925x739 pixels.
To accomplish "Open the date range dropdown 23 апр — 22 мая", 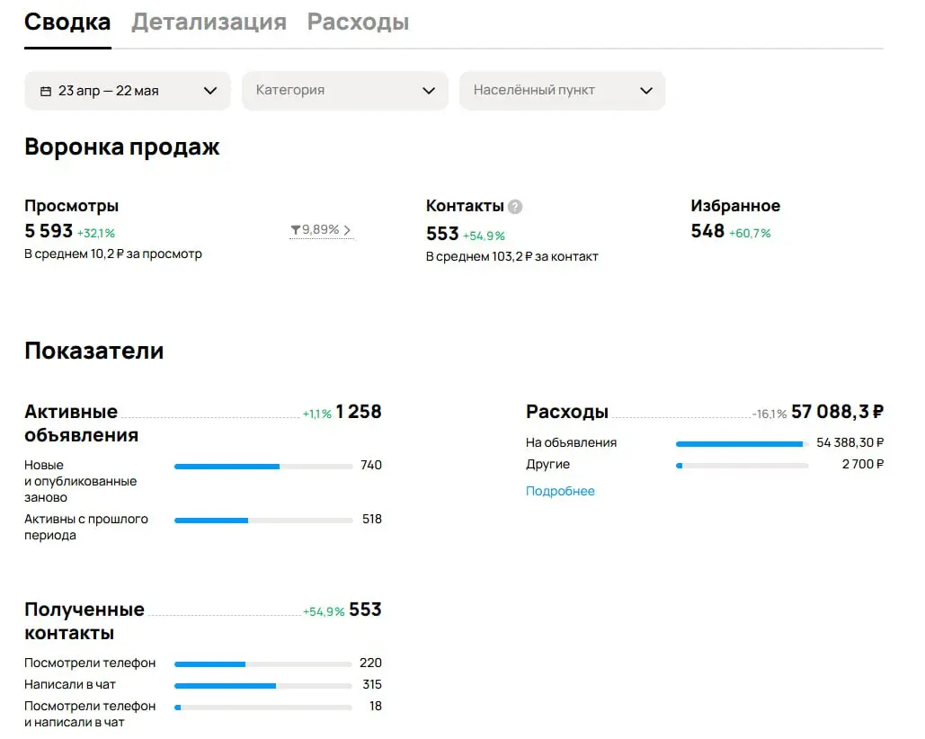I will [x=127, y=91].
